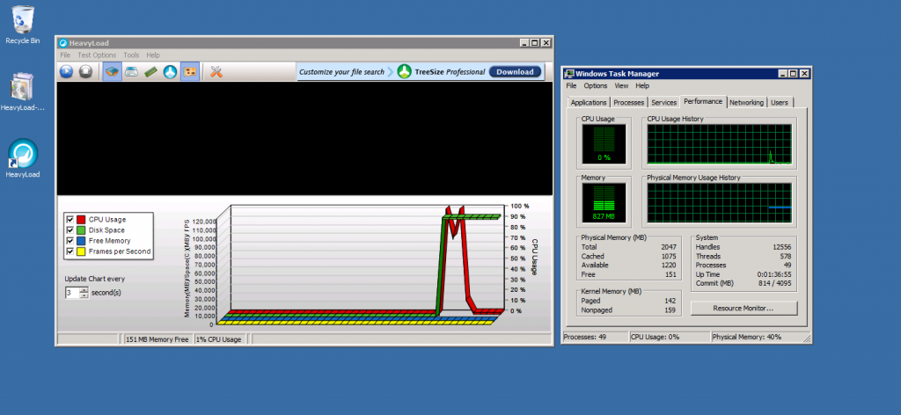901x415 pixels.
Task: Open HeavyLoad File menu
Action: click(65, 55)
